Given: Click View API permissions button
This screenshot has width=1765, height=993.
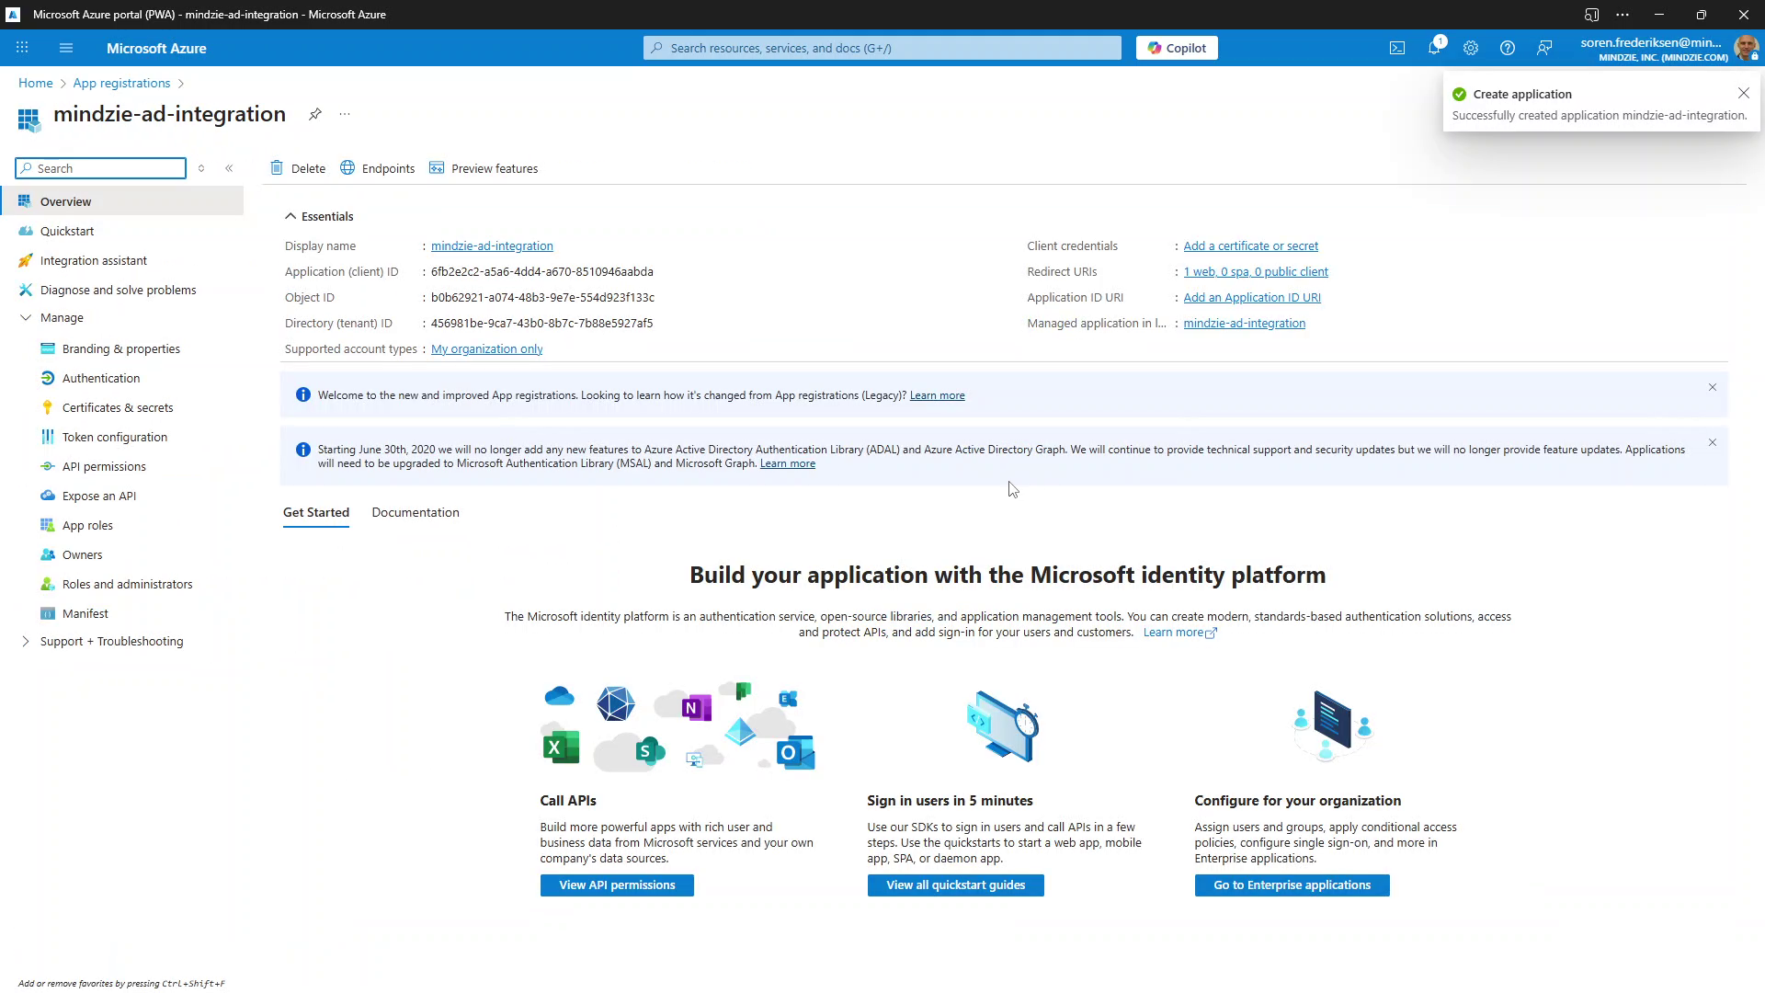Looking at the screenshot, I should (x=617, y=885).
